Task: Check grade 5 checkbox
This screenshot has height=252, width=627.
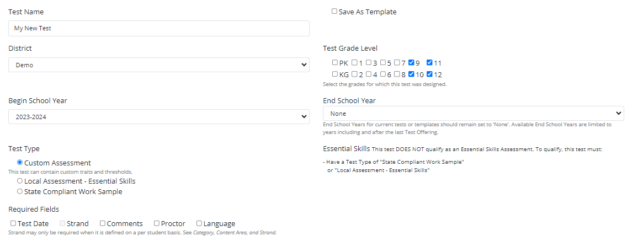Action: 383,63
